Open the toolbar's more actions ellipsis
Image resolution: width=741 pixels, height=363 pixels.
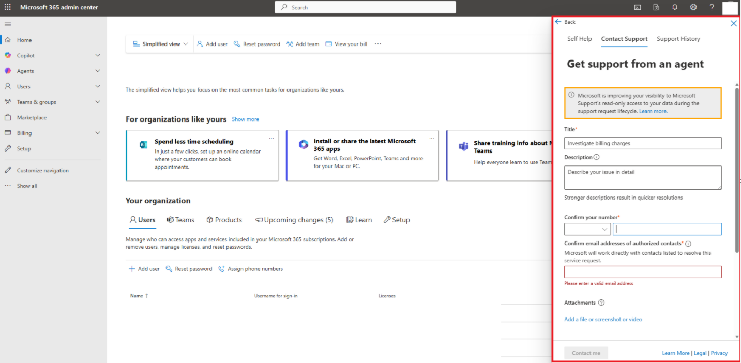(x=378, y=44)
